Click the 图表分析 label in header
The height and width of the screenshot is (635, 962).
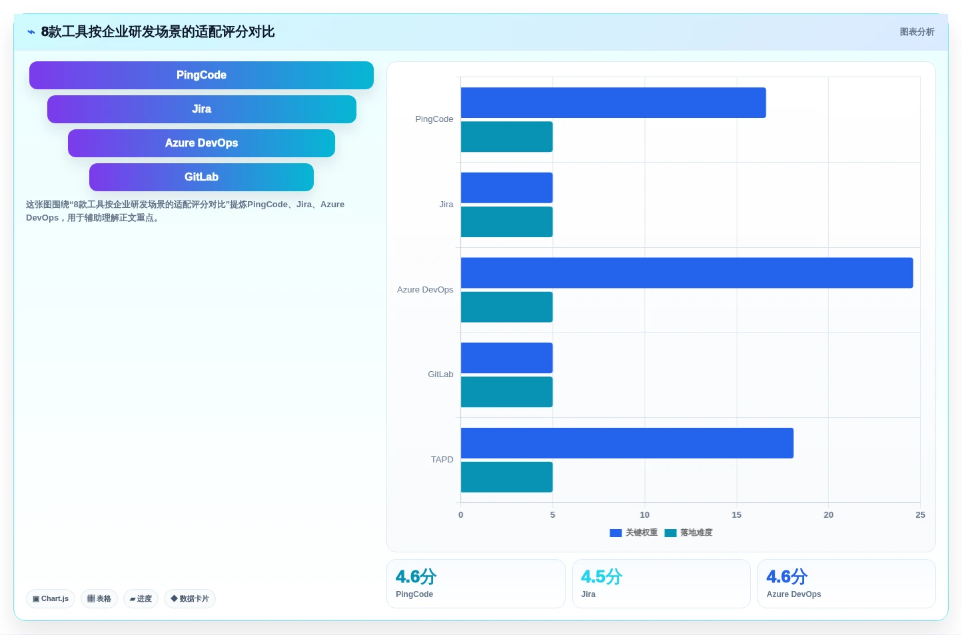[x=917, y=32]
